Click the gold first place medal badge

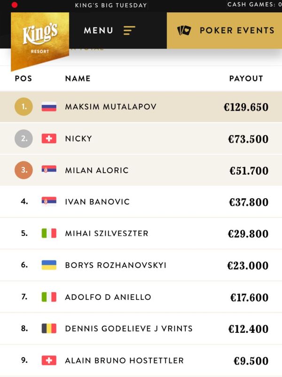tap(24, 107)
